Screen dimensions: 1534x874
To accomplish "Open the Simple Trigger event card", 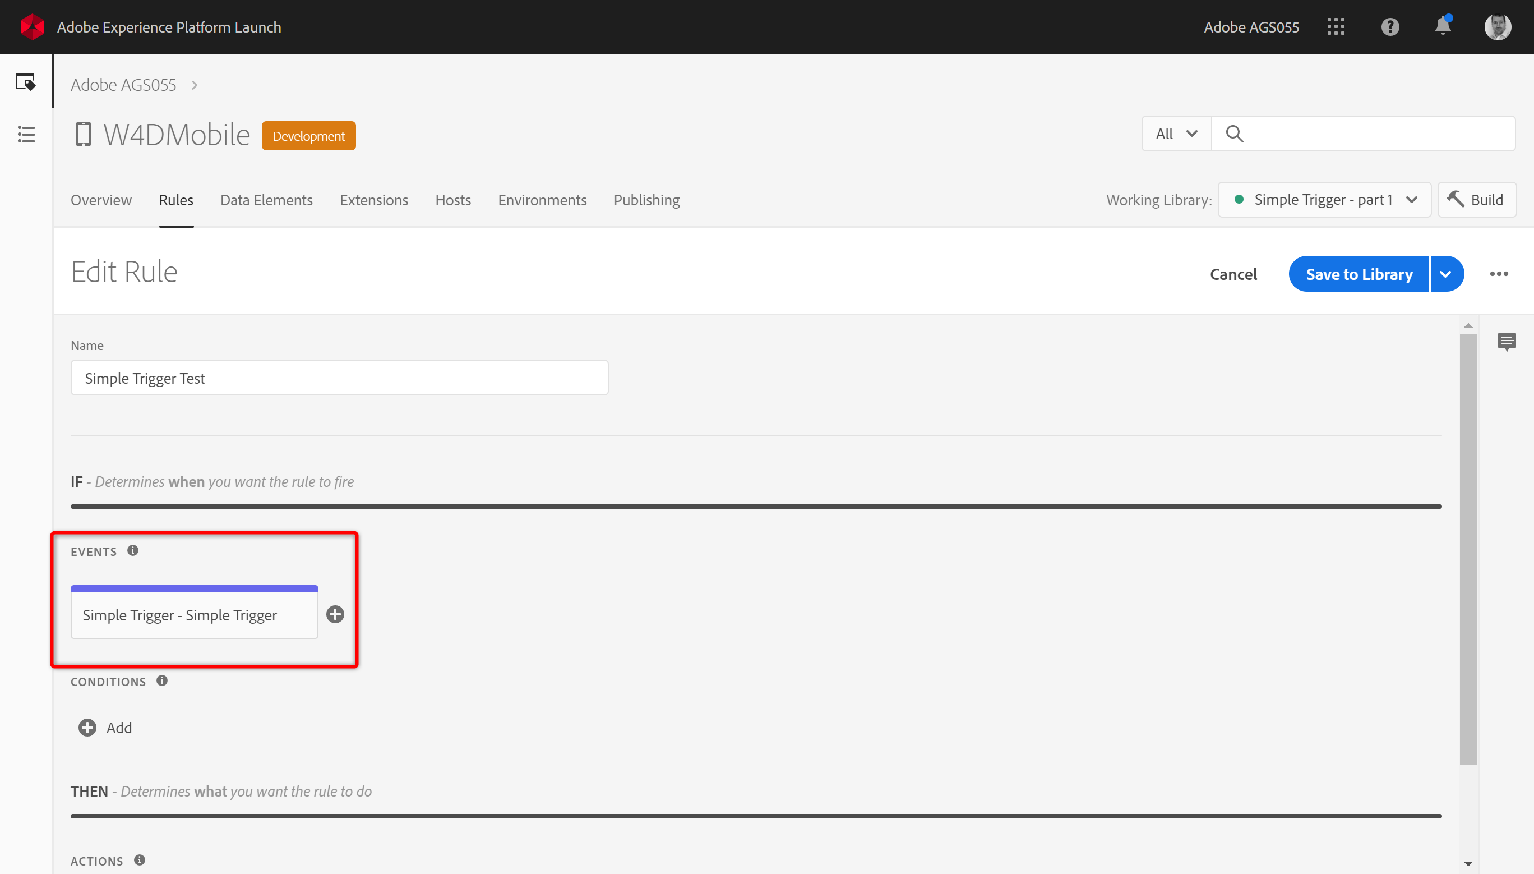I will pyautogui.click(x=194, y=615).
